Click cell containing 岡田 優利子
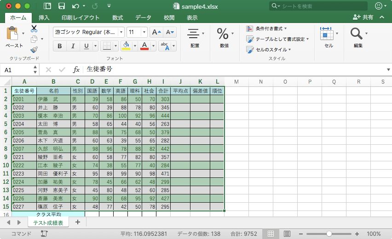Image resolution: width=392 pixels, height=239 pixels. pyautogui.click(x=53, y=173)
